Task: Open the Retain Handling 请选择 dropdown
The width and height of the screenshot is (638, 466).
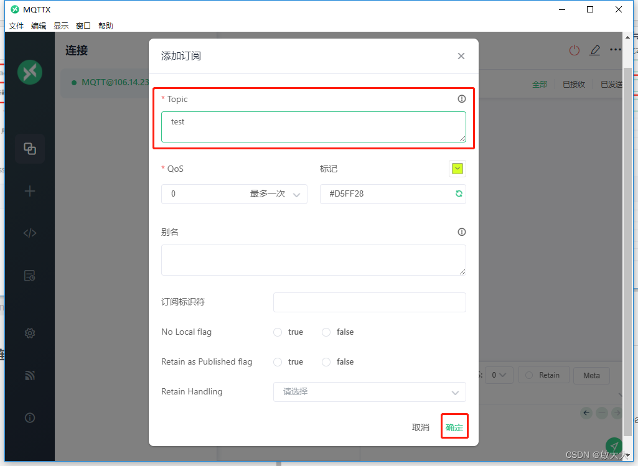Action: (x=369, y=391)
